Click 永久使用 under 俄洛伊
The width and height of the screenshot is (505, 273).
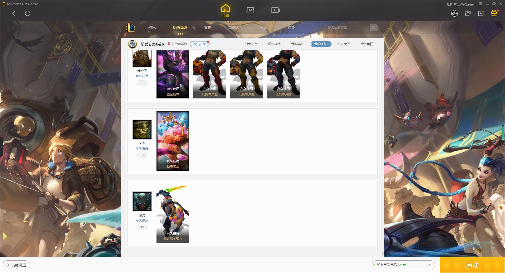pyautogui.click(x=142, y=76)
